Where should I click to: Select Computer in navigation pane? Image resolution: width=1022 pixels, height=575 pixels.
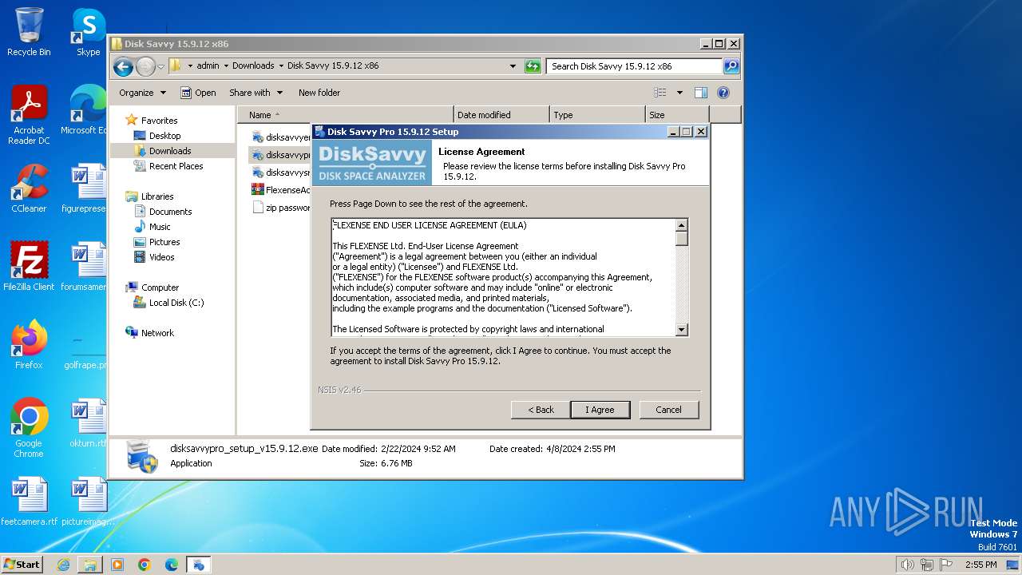(160, 287)
